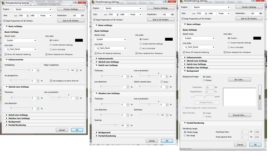Click Ground Color button in right dialog
The width and height of the screenshot is (277, 156).
click(240, 115)
